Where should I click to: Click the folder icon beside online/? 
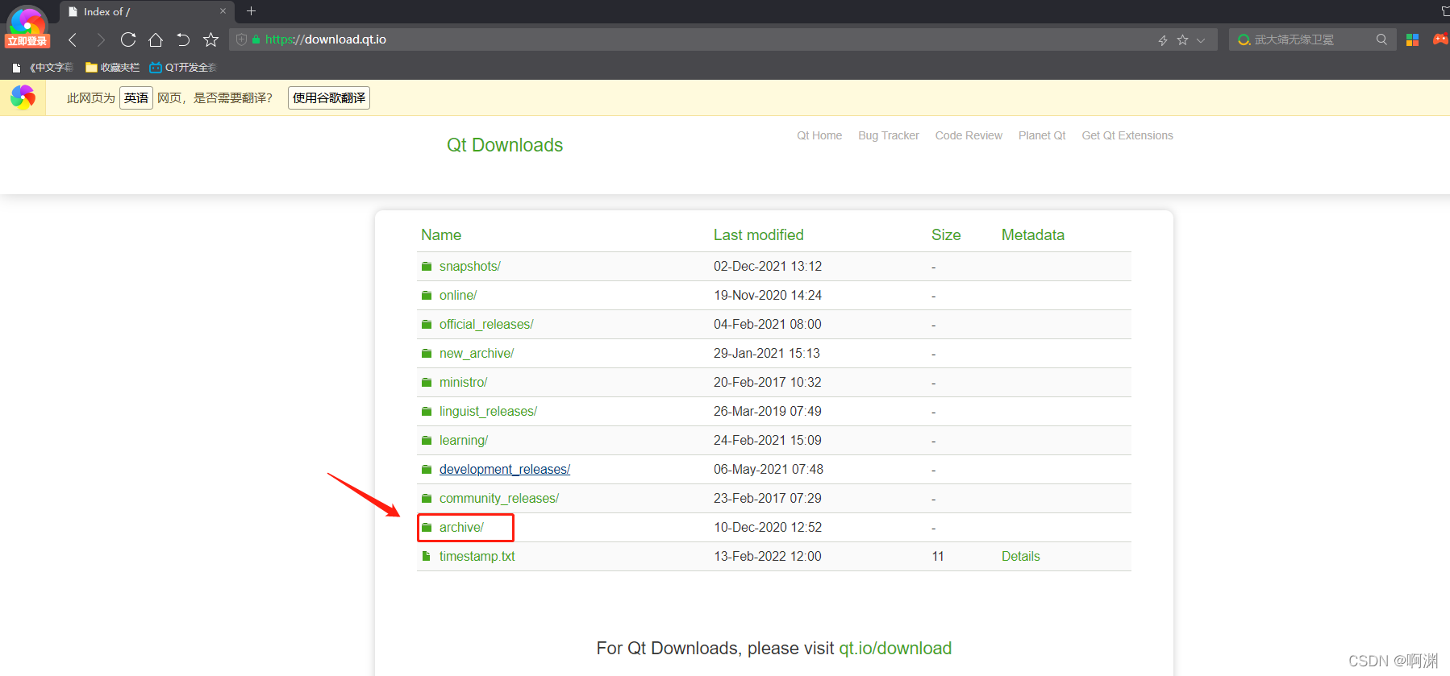(427, 296)
